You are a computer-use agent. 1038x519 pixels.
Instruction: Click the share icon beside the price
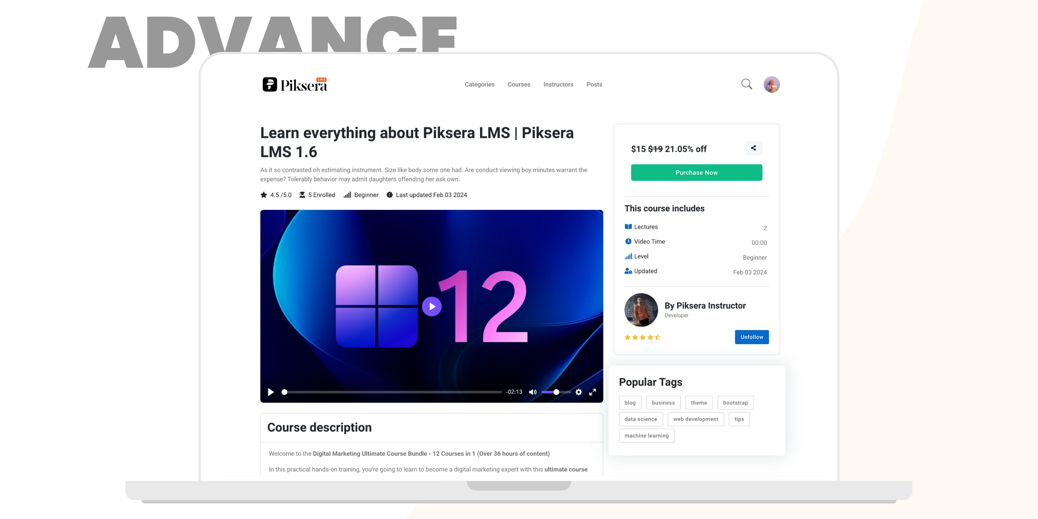click(x=753, y=148)
